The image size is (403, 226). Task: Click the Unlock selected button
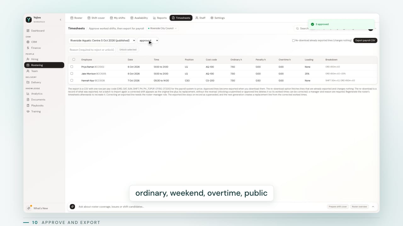coord(128,50)
